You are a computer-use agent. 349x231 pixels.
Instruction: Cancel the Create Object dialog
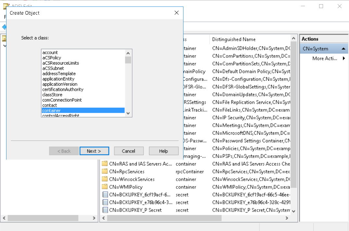coord(129,151)
